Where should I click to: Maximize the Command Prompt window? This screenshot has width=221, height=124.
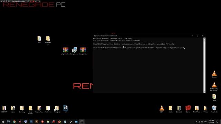[198, 36]
